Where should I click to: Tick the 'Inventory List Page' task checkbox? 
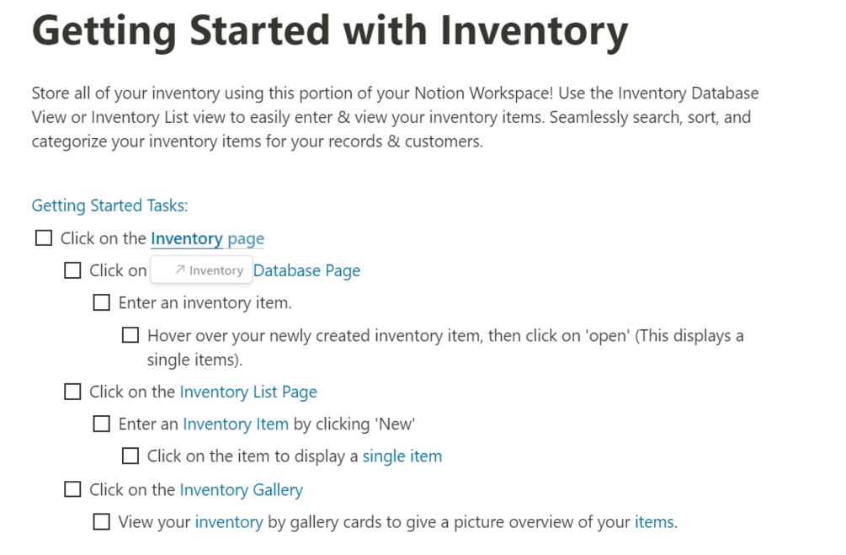(x=73, y=392)
